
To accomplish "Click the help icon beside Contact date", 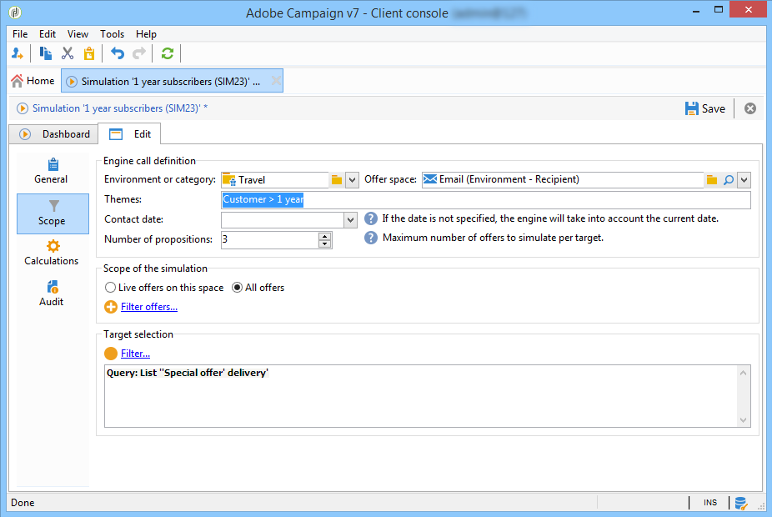I will click(x=370, y=218).
